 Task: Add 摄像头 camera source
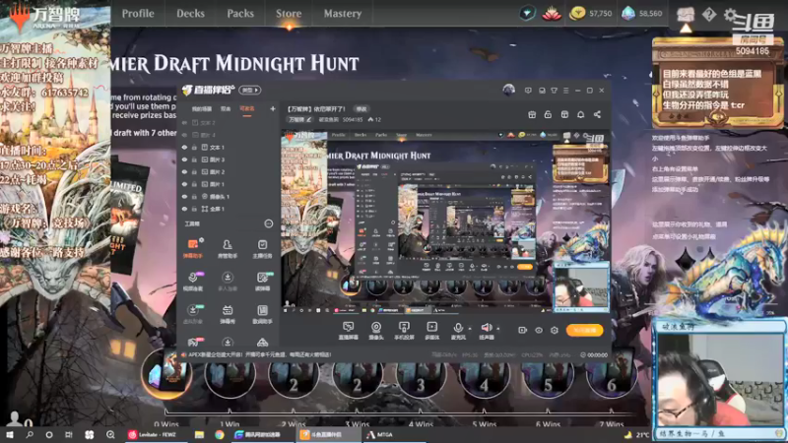coord(376,331)
